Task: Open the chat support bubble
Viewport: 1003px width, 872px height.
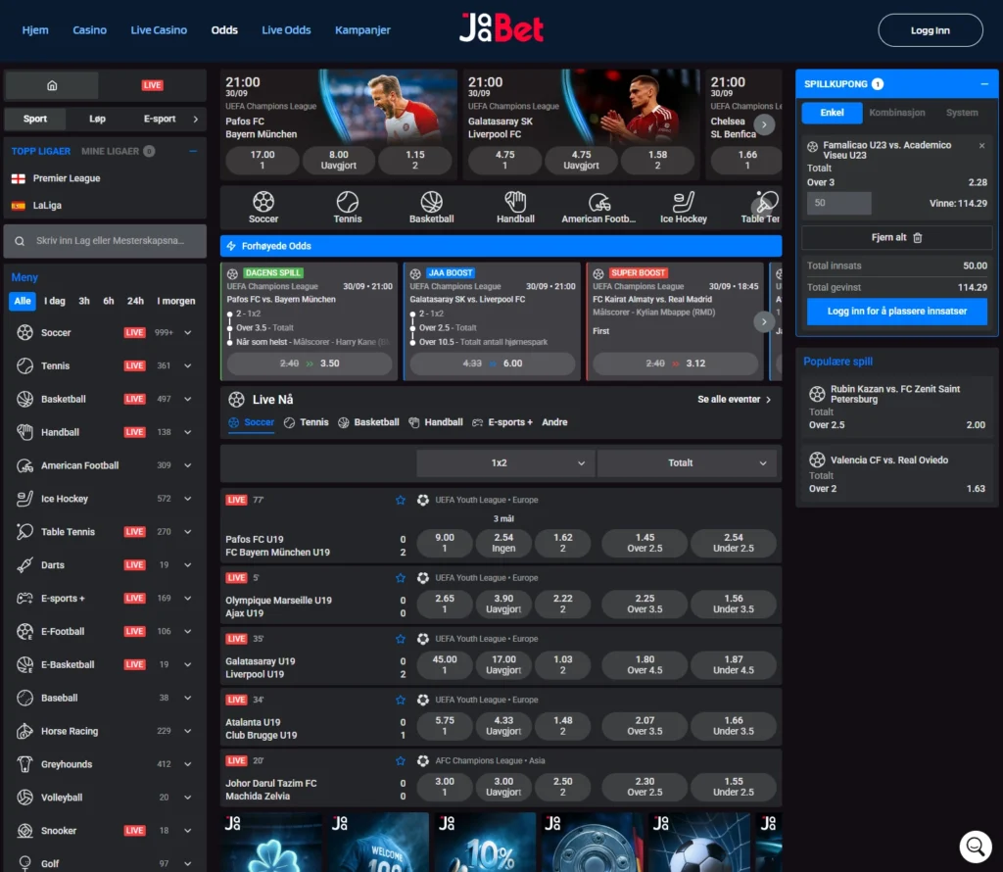Action: pos(975,846)
